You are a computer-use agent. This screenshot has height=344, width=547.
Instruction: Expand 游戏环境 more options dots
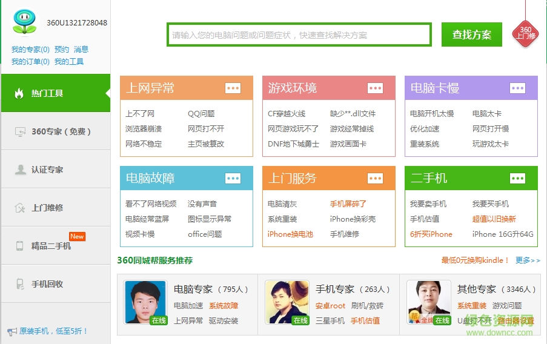[375, 88]
